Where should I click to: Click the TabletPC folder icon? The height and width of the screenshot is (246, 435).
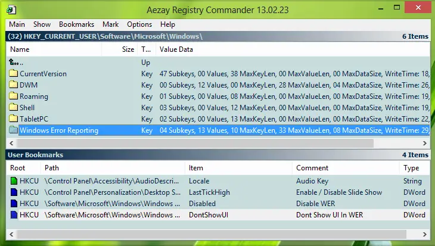13,119
